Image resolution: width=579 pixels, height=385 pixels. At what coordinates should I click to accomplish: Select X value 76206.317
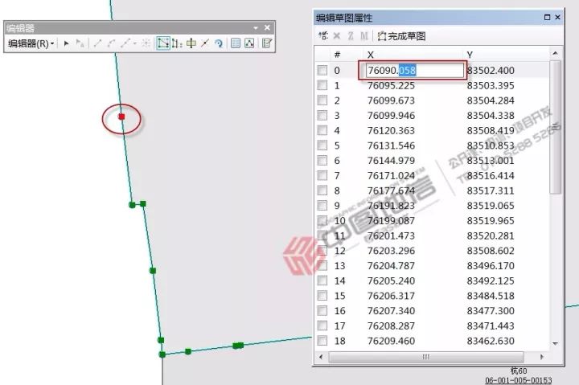tap(391, 296)
